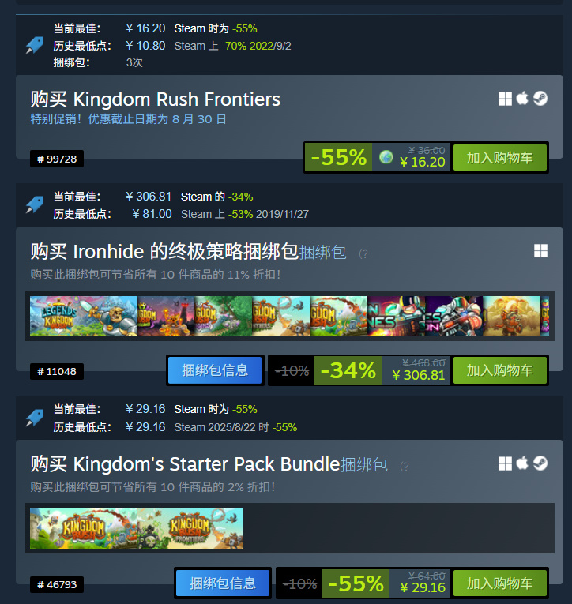Click SteamOS icon for Kingdom Rush Frontiers

pyautogui.click(x=540, y=98)
